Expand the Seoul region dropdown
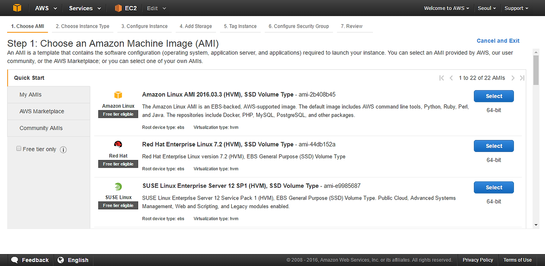 tap(487, 8)
